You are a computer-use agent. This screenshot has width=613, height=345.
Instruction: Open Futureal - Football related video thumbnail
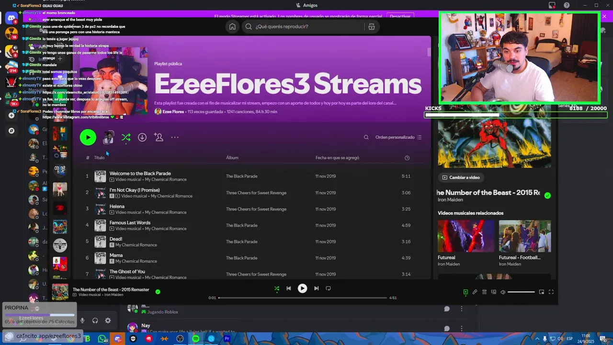coord(525,236)
